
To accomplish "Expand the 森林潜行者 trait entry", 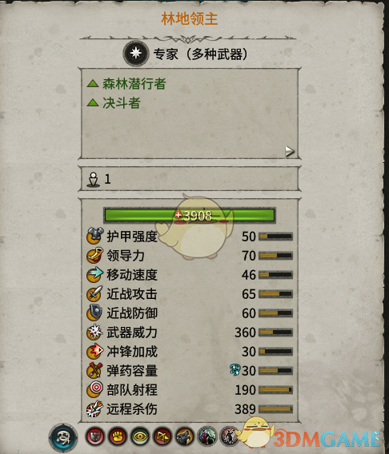I will tap(126, 84).
